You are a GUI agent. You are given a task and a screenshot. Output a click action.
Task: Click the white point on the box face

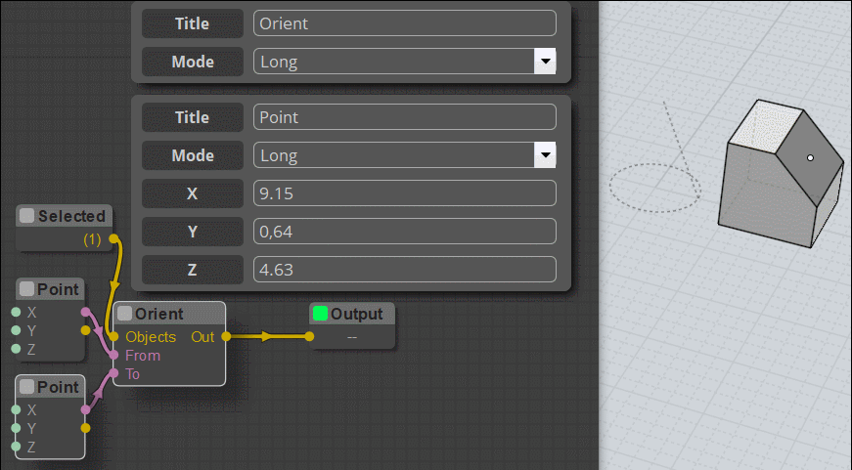click(810, 158)
